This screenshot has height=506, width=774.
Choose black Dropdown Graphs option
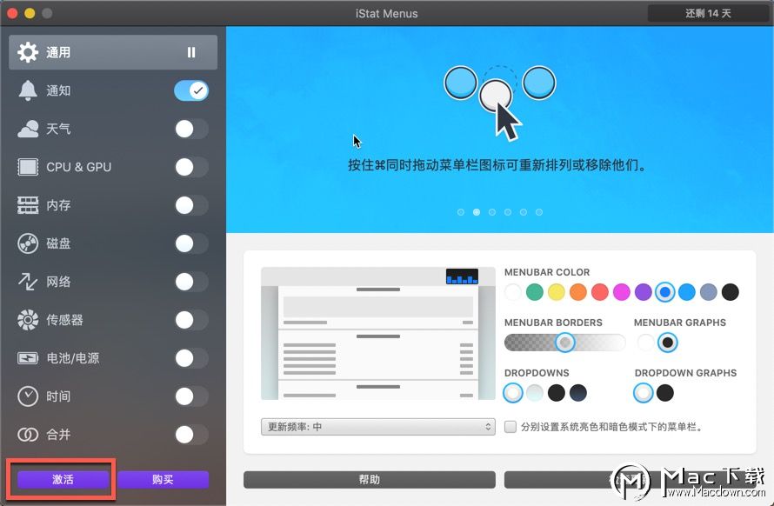665,393
